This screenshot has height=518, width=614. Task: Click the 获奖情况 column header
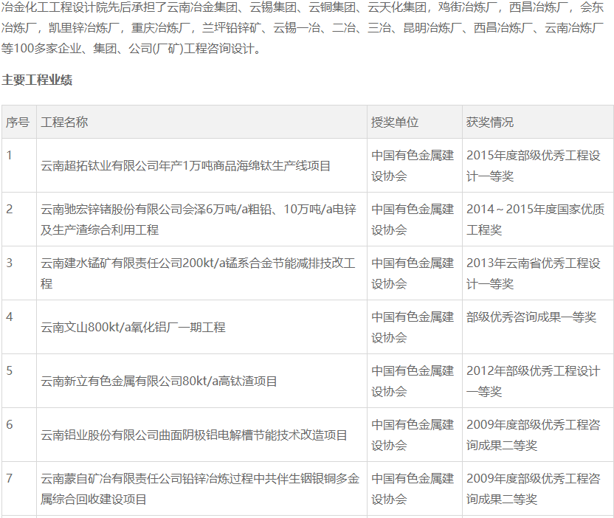(x=490, y=122)
